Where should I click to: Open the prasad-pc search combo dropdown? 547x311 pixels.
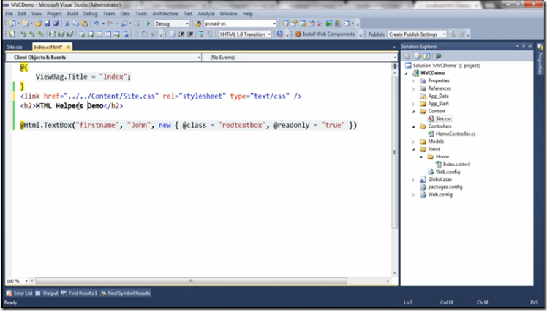point(274,23)
